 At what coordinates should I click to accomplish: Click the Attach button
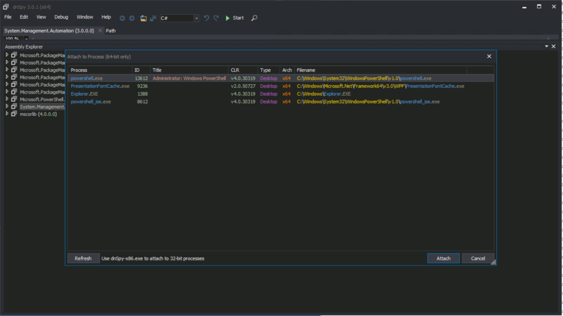coord(443,258)
